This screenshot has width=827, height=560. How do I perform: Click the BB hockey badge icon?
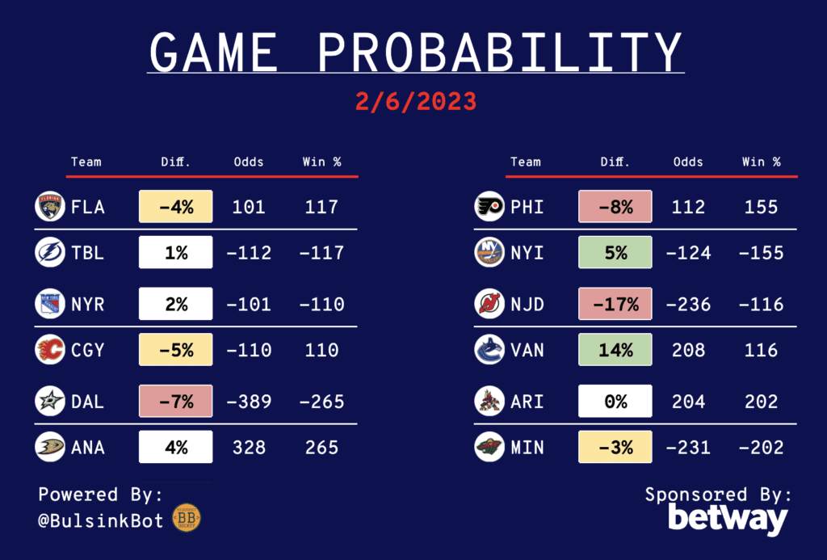(x=187, y=518)
